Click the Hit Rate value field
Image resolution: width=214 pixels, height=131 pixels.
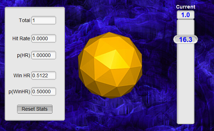click(x=44, y=38)
